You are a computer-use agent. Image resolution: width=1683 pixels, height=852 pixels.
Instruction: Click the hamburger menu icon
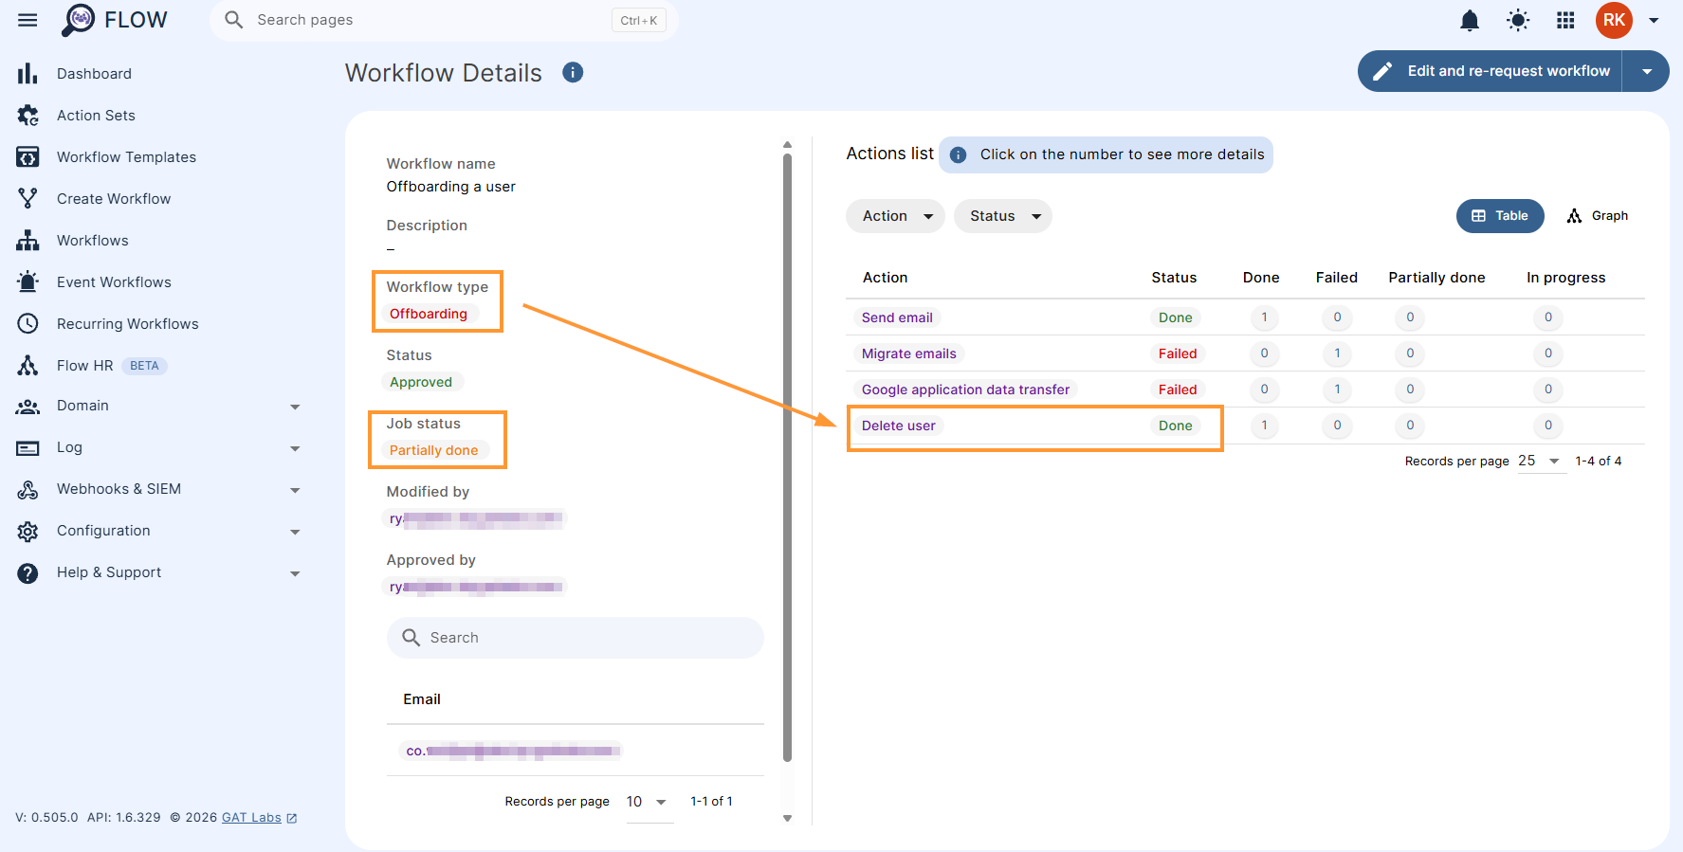(x=27, y=20)
